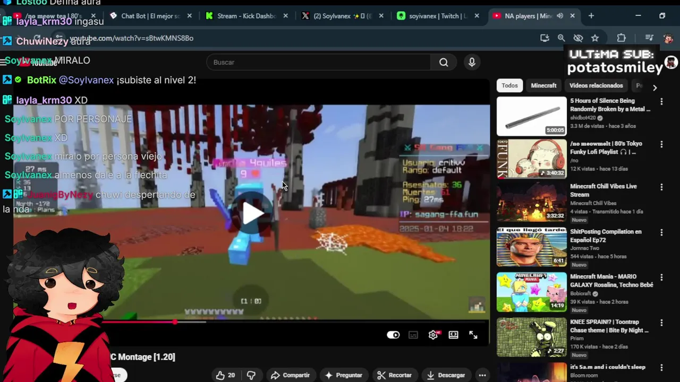Open the video player settings gear

point(433,335)
